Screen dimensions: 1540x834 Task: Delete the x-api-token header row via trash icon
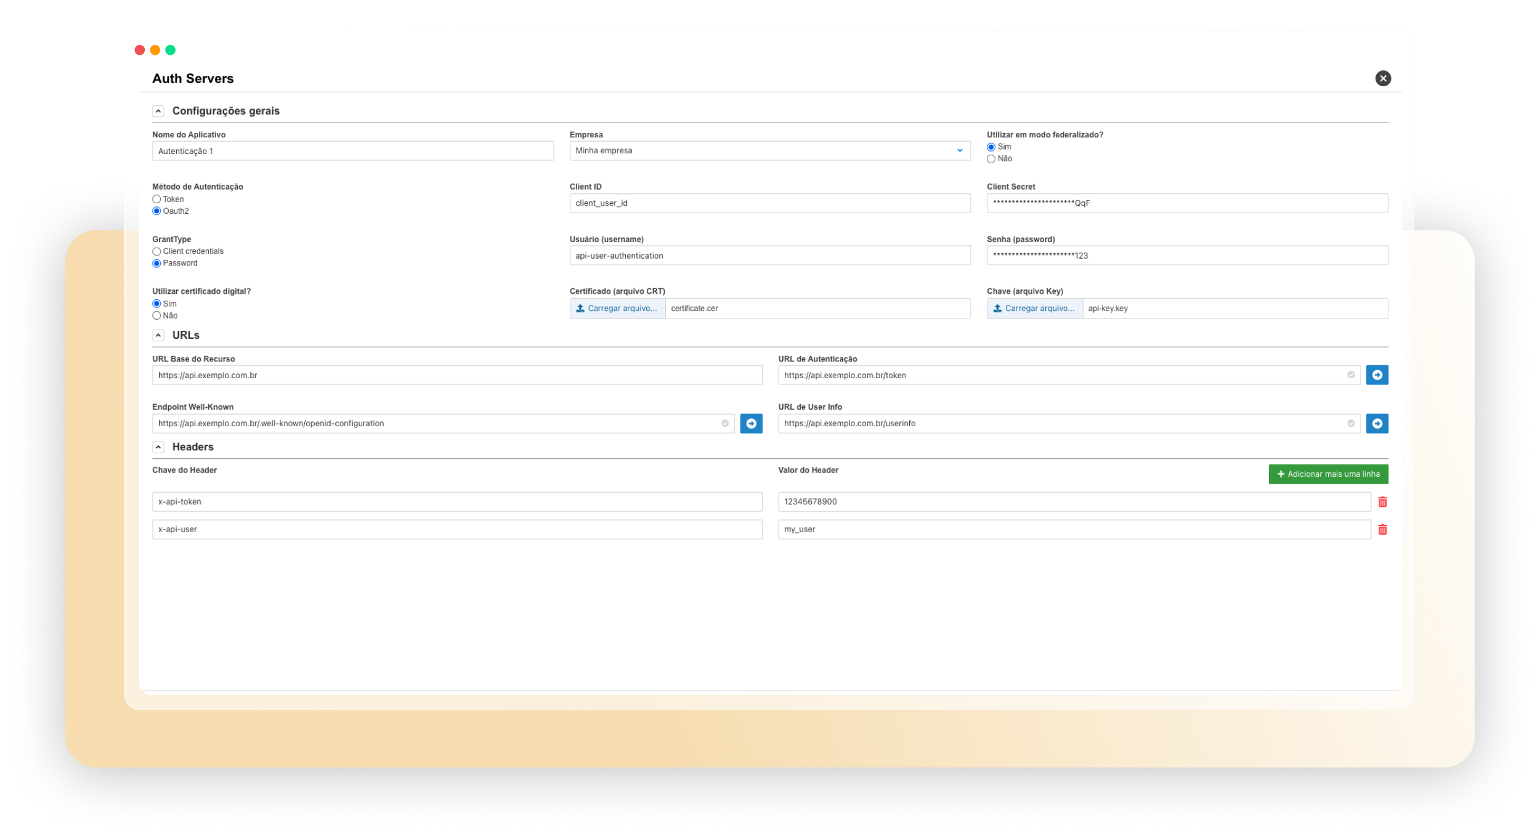click(x=1383, y=501)
